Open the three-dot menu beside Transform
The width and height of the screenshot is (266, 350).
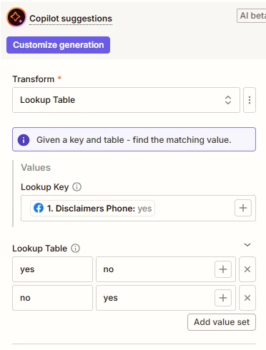[x=250, y=100]
